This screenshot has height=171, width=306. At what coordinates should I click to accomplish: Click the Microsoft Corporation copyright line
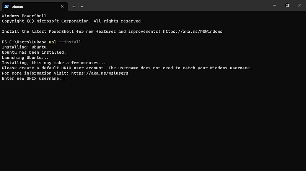tap(72, 21)
